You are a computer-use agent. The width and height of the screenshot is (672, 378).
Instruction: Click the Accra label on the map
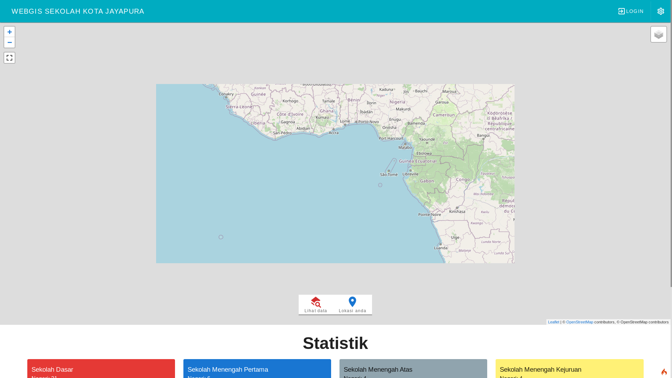point(334,133)
